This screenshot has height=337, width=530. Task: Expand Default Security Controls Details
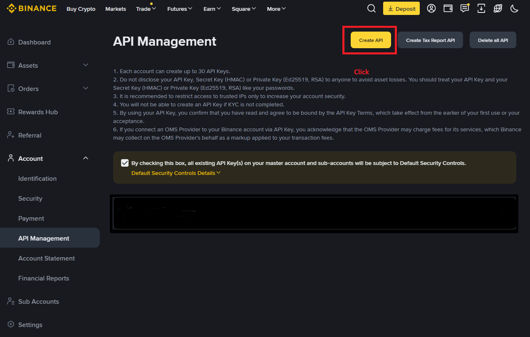tap(176, 173)
